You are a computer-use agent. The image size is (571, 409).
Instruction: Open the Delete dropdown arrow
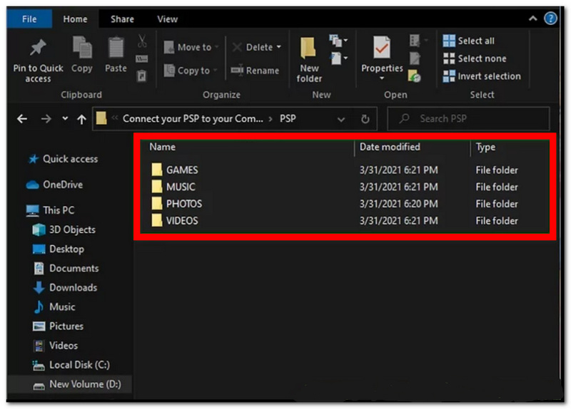(x=278, y=47)
